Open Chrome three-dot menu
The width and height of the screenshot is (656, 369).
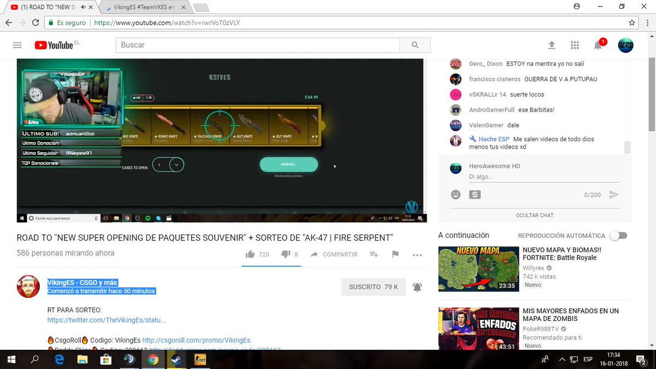[647, 23]
